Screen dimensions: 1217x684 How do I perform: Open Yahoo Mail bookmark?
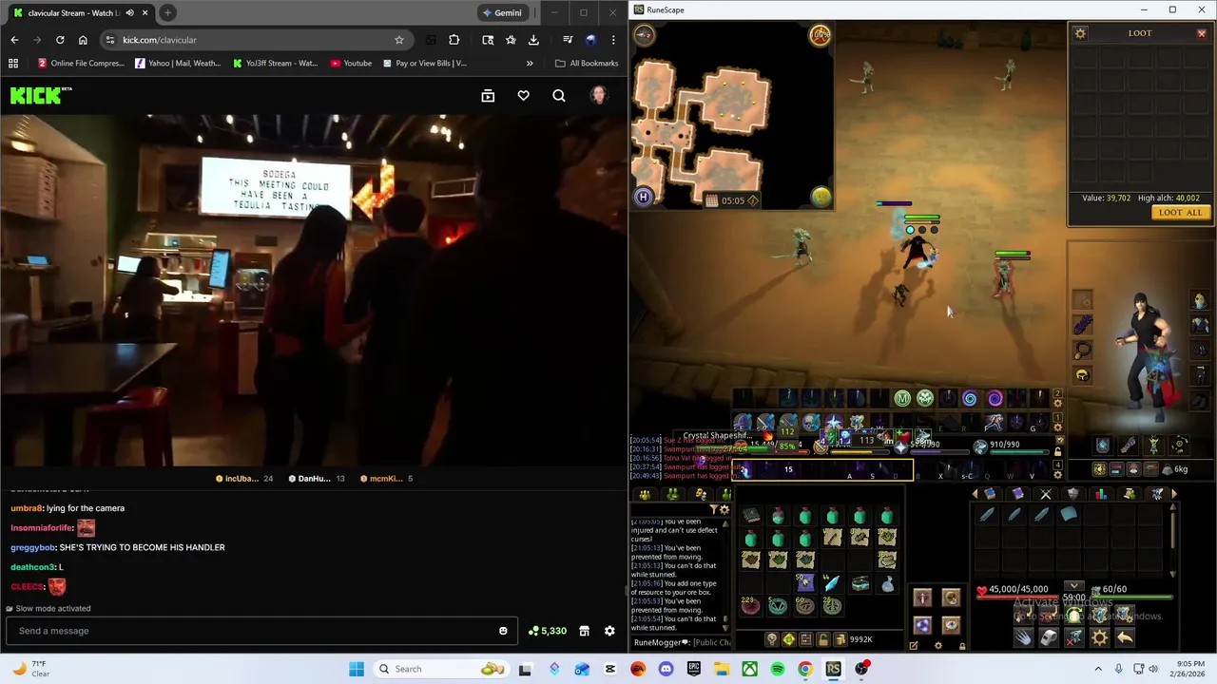pyautogui.click(x=179, y=63)
